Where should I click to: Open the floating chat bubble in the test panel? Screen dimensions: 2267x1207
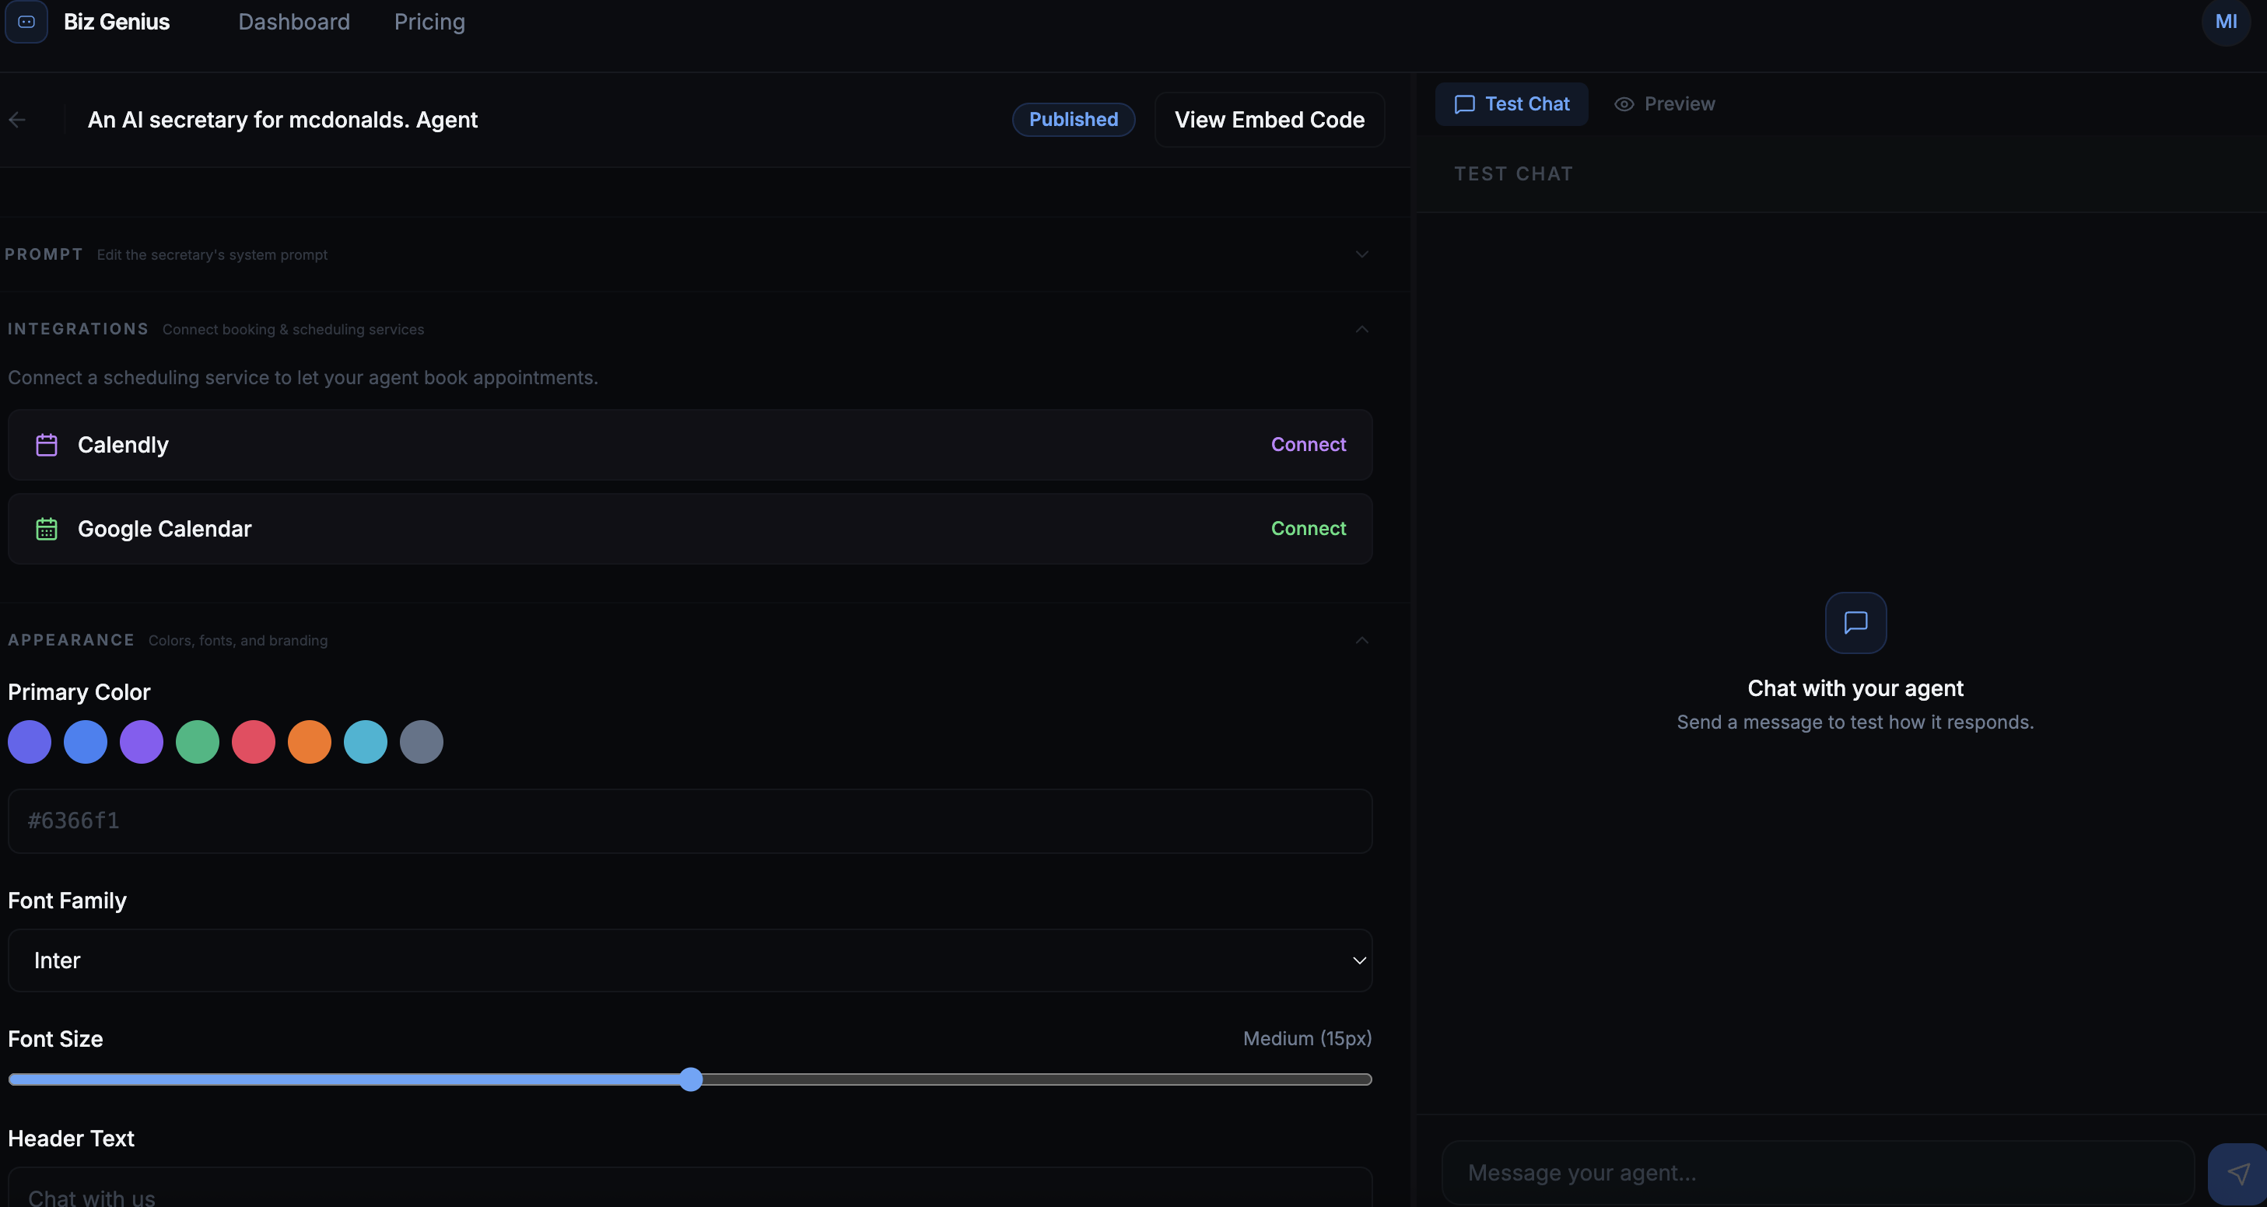coord(1855,623)
